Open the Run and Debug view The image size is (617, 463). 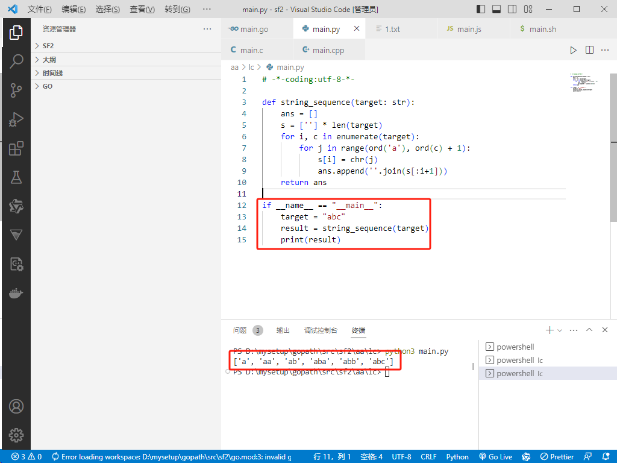click(x=16, y=119)
